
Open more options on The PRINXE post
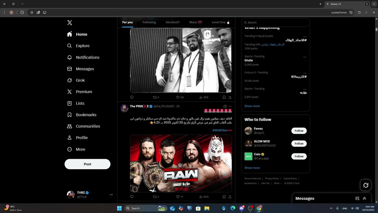(x=230, y=106)
